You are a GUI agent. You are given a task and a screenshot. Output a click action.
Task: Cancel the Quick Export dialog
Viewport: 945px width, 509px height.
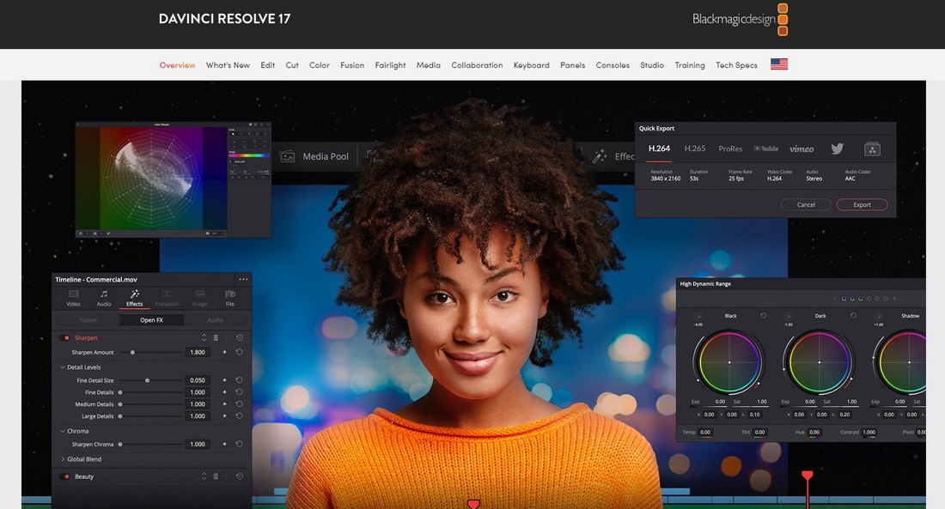click(x=806, y=205)
